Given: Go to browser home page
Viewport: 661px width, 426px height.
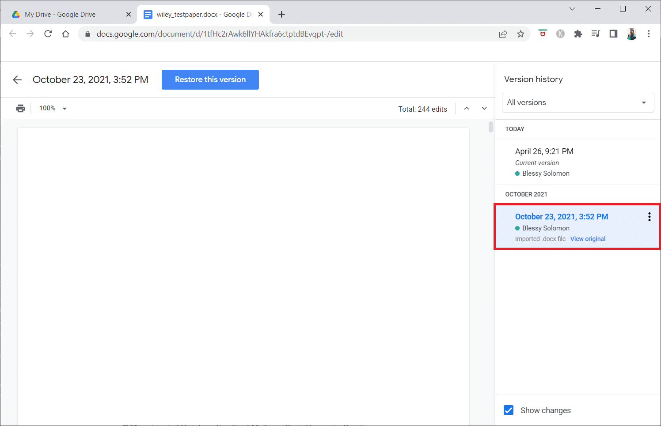Looking at the screenshot, I should coord(65,34).
